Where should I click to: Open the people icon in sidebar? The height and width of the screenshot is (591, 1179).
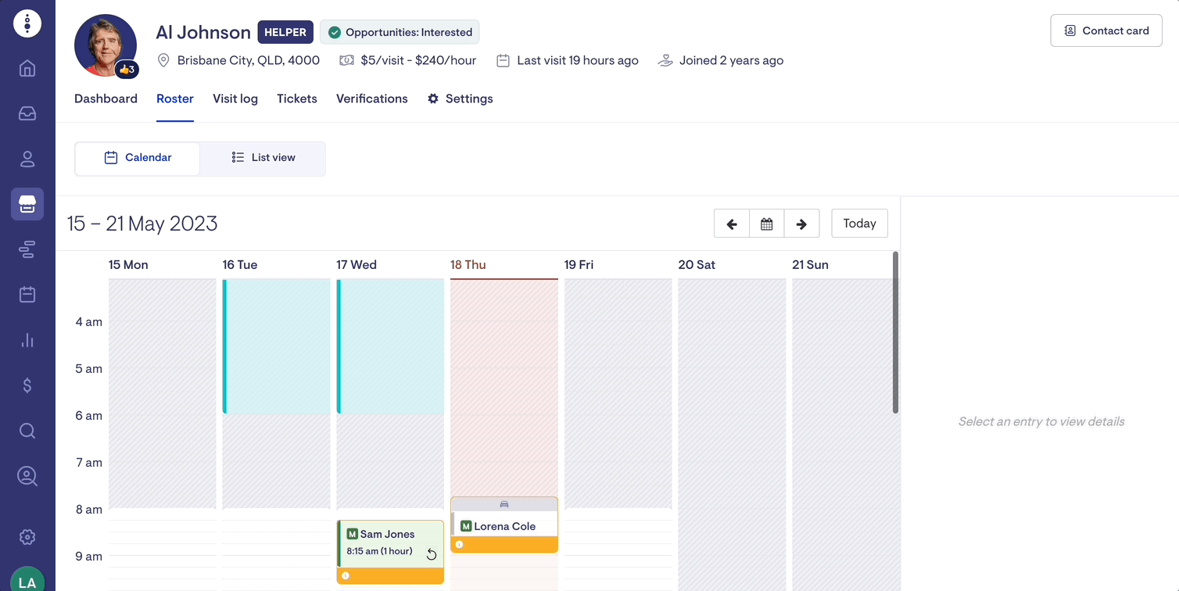[x=27, y=159]
